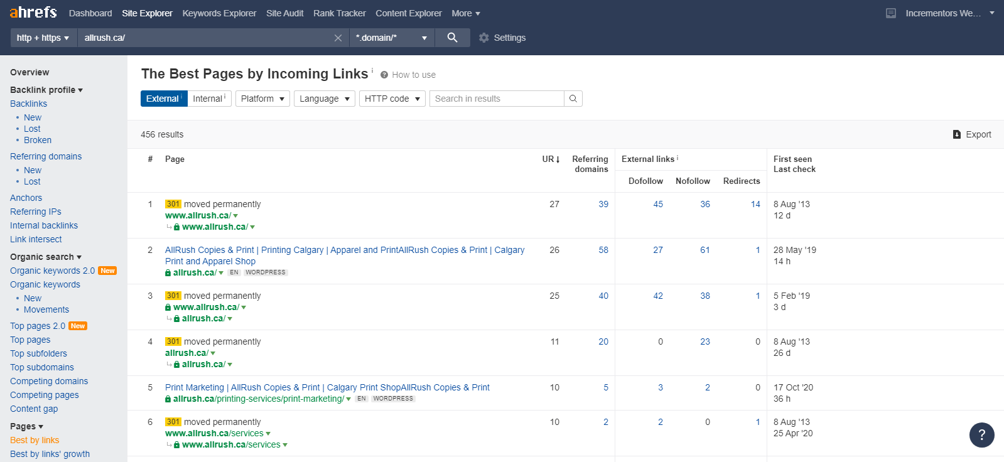Open Overview in the sidebar
Image resolution: width=1004 pixels, height=462 pixels.
[x=30, y=72]
